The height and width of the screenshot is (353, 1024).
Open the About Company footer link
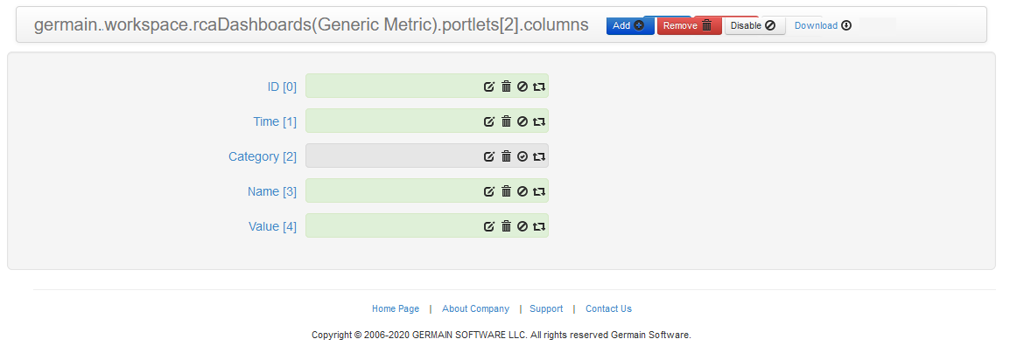[x=475, y=308]
